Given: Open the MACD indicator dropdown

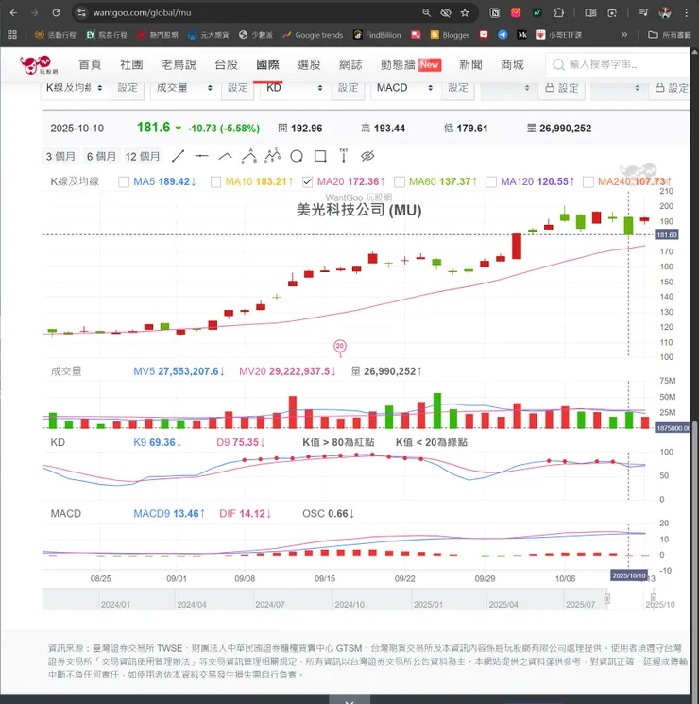Looking at the screenshot, I should pos(404,88).
